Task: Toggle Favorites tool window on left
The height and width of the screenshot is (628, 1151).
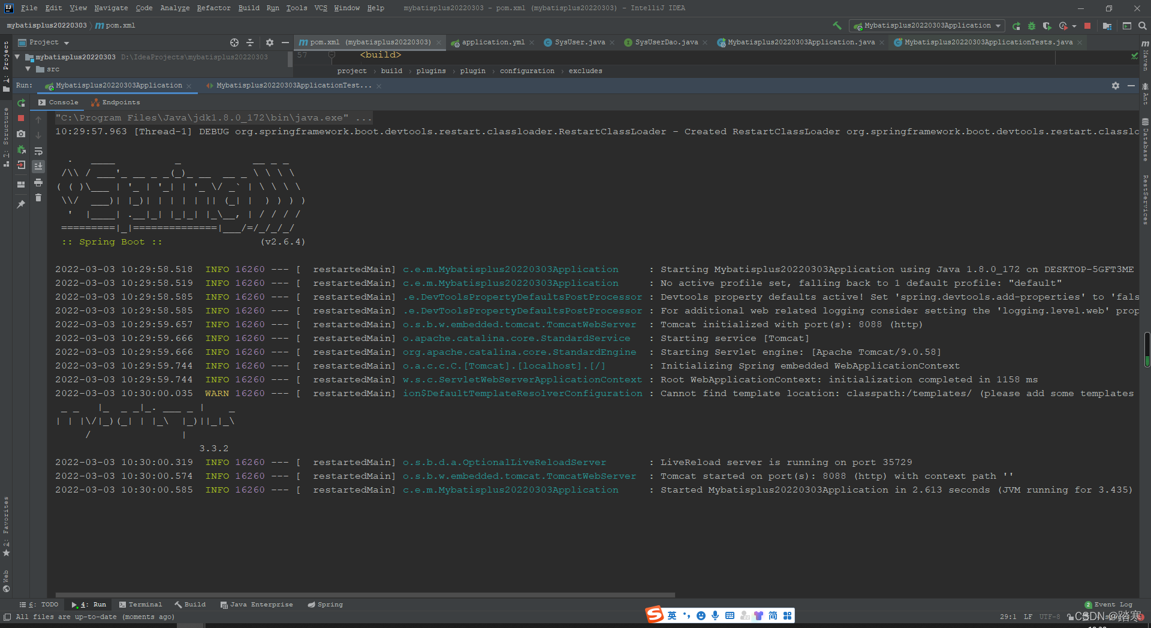Action: 6,526
